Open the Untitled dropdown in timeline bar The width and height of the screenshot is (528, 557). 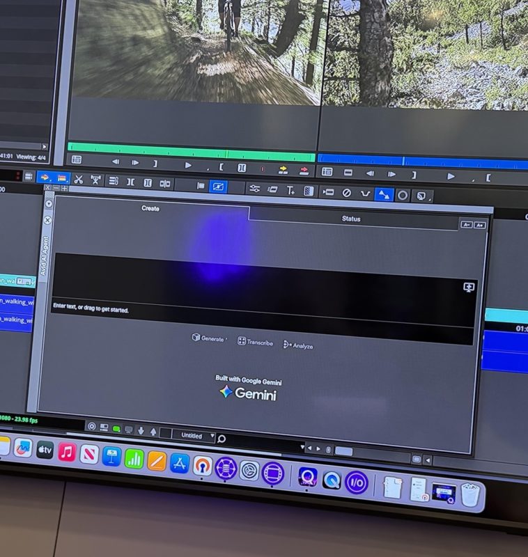(x=193, y=436)
